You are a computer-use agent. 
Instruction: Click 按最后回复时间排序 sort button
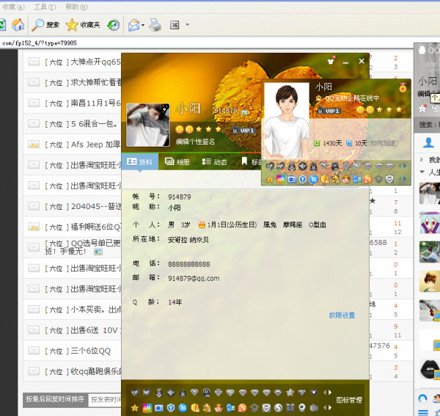(x=55, y=399)
